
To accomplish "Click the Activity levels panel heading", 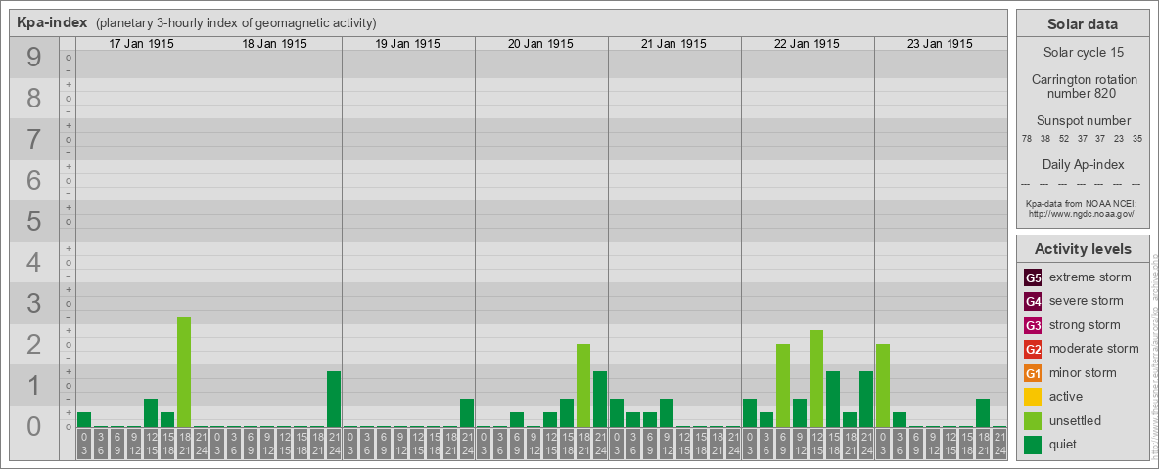I will 1083,249.
